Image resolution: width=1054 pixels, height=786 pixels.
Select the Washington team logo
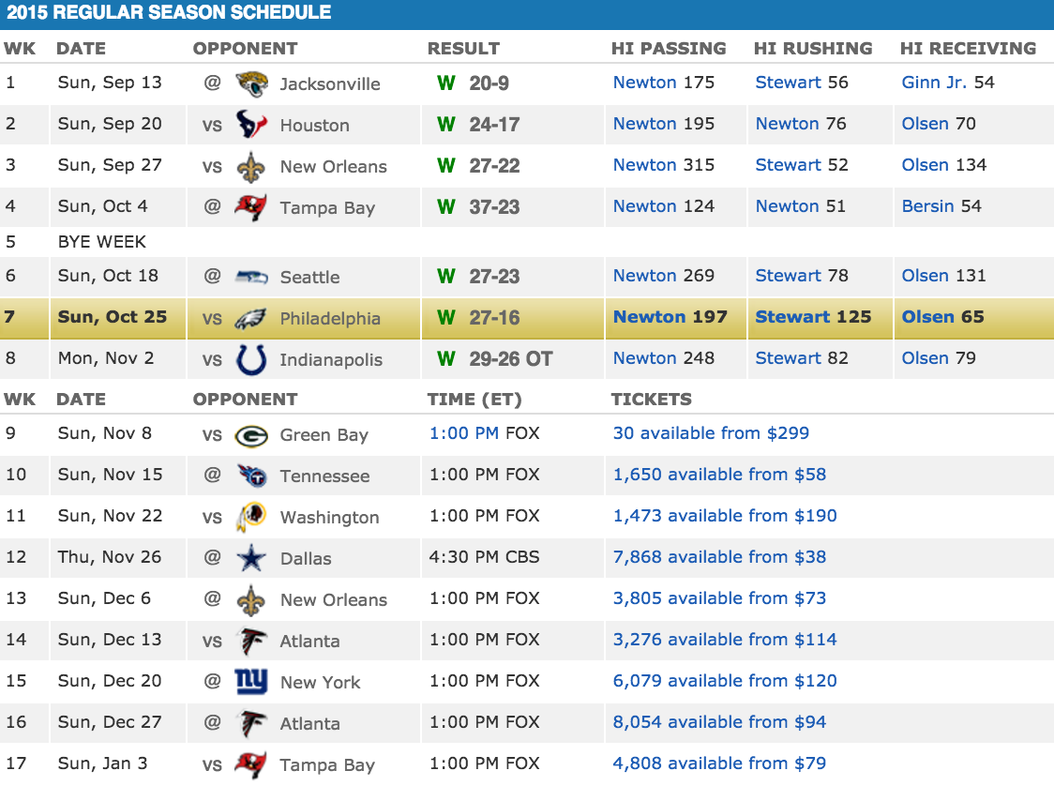pos(251,517)
